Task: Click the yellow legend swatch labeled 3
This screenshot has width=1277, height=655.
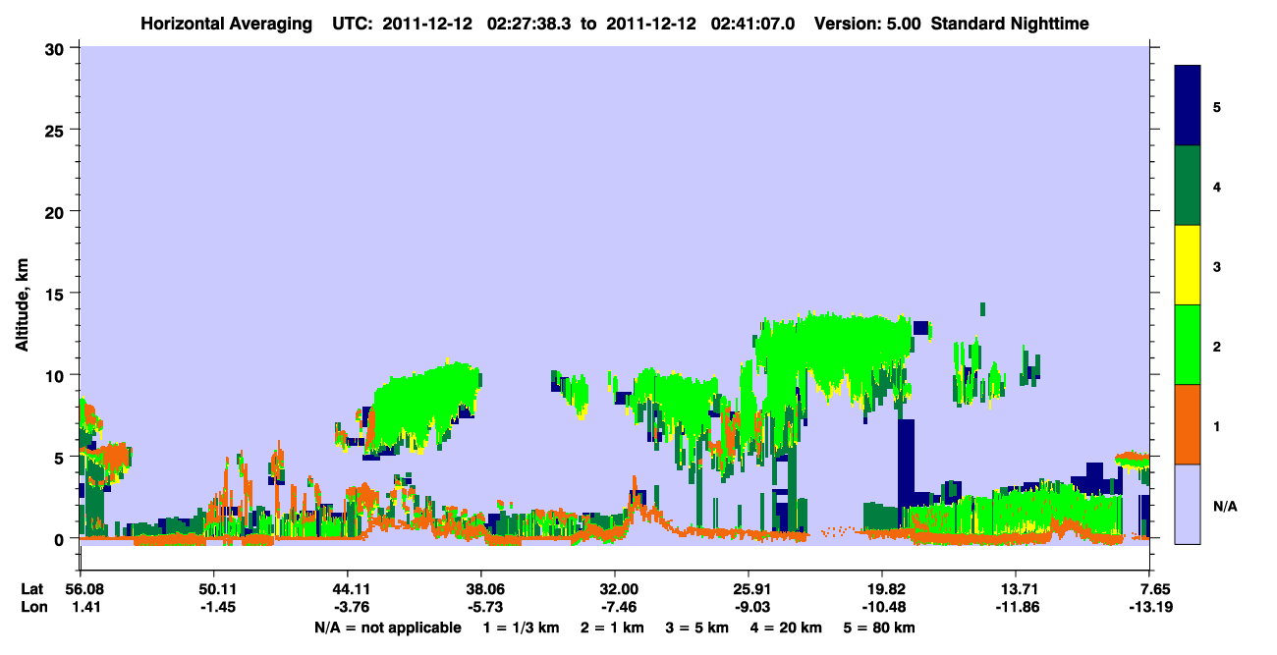Action: tap(1188, 265)
